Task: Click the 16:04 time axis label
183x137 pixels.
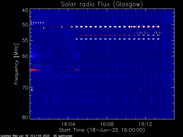Action: [68, 124]
